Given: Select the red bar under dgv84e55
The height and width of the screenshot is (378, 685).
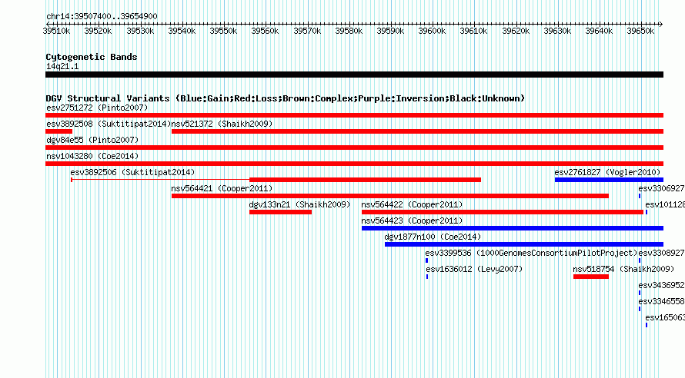Looking at the screenshot, I should coord(354,148).
